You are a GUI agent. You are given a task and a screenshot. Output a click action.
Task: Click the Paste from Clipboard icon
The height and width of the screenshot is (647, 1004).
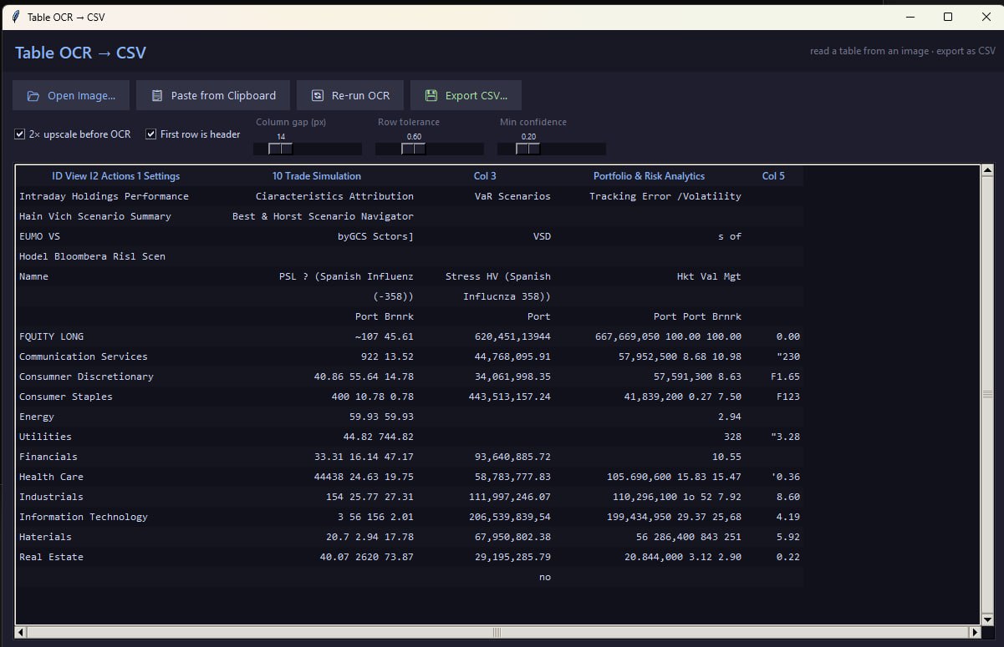(157, 96)
